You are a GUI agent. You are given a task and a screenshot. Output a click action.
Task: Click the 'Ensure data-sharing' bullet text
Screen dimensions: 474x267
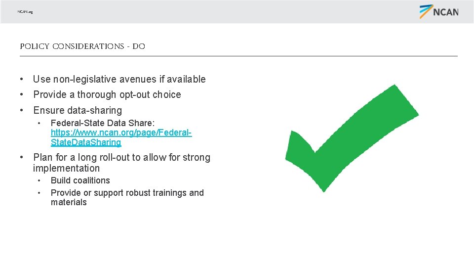tap(78, 110)
